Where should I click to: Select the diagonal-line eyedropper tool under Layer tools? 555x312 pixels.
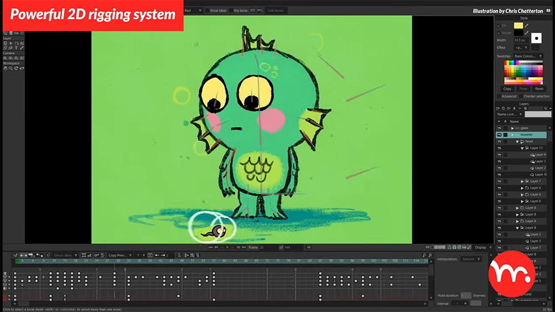[22, 48]
